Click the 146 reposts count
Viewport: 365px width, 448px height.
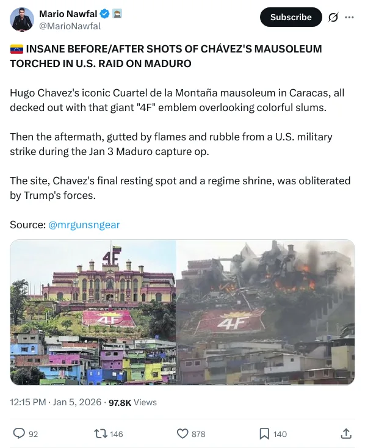(117, 435)
